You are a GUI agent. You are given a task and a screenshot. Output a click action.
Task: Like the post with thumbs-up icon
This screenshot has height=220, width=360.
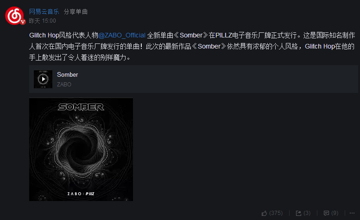[x=264, y=214]
